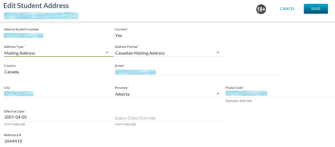Image resolution: width=335 pixels, height=147 pixels.
Task: Click the Reference # value 2649419
Action: tap(13, 141)
